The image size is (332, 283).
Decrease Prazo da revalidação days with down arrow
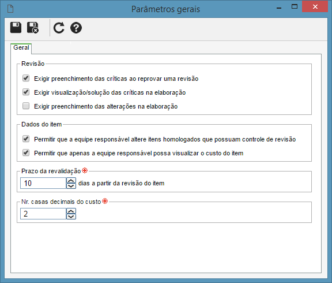pyautogui.click(x=71, y=186)
